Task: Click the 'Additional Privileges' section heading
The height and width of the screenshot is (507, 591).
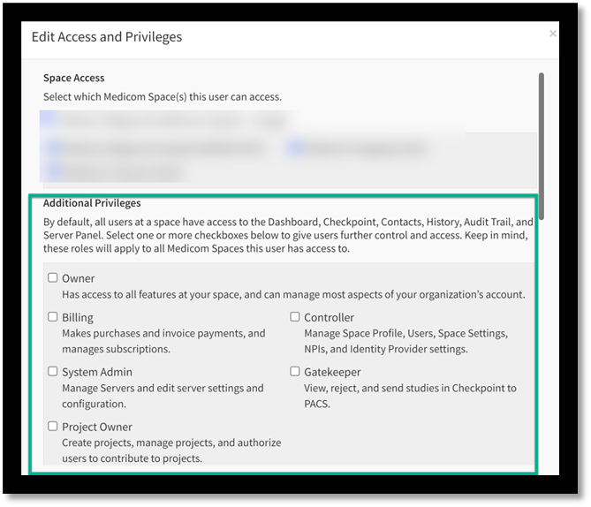Action: 92,203
